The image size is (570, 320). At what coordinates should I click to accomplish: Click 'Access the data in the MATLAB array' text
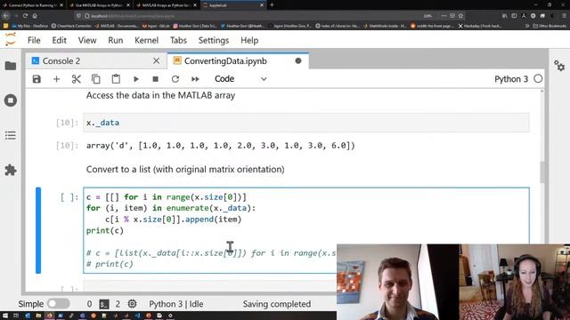click(x=160, y=95)
